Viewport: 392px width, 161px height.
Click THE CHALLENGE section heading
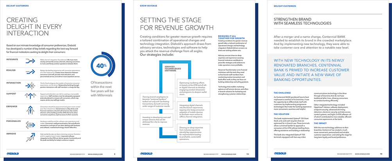point(283,93)
